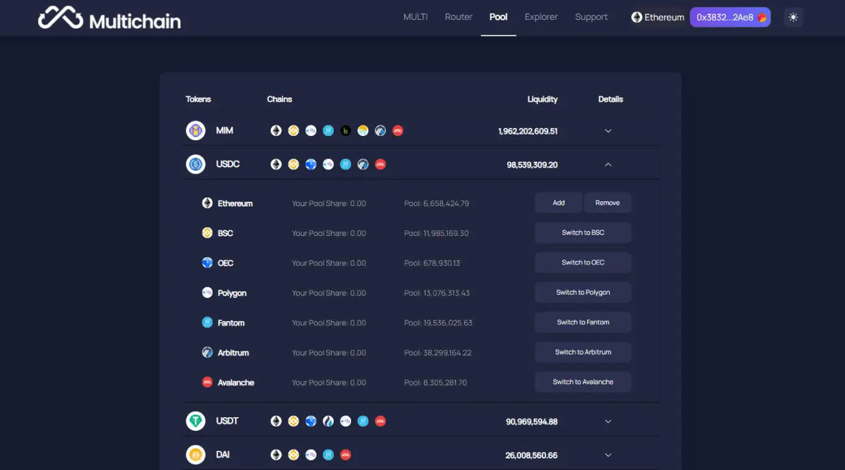Click Pool: 6,658,424.79 text in Ethereum row
The height and width of the screenshot is (470, 845).
coord(437,204)
